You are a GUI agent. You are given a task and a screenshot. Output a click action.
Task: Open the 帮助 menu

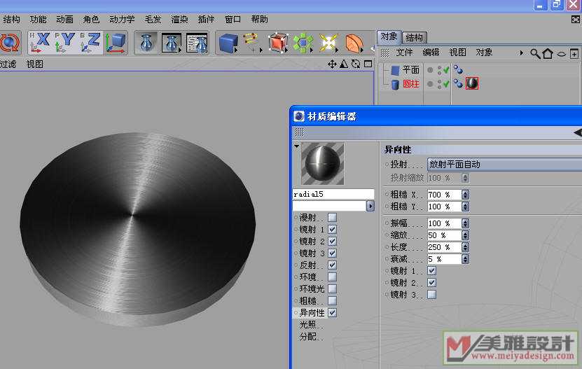click(x=259, y=20)
